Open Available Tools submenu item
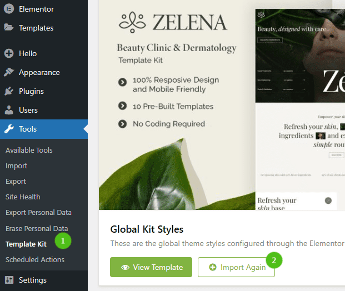The height and width of the screenshot is (291, 345). coord(29,150)
